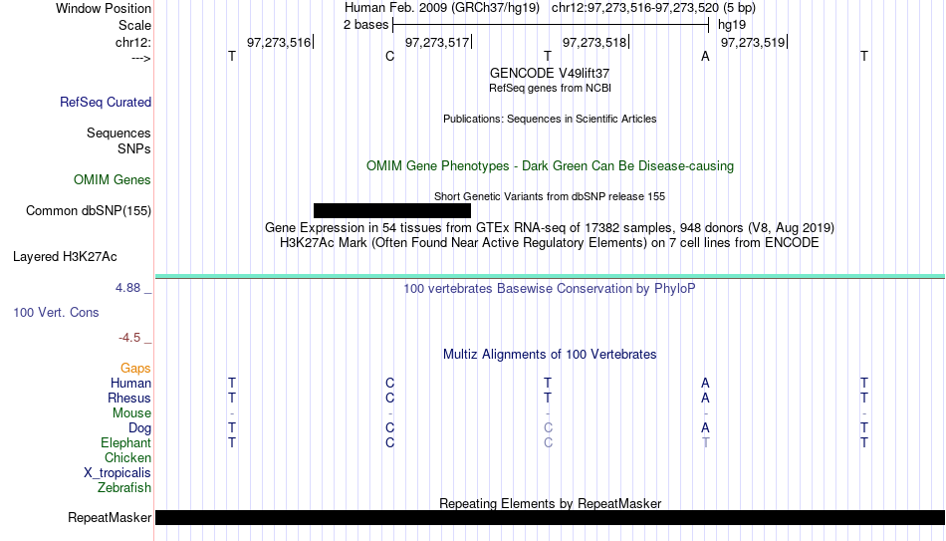The width and height of the screenshot is (946, 541).
Task: Click the Dog species label
Action: (139, 428)
